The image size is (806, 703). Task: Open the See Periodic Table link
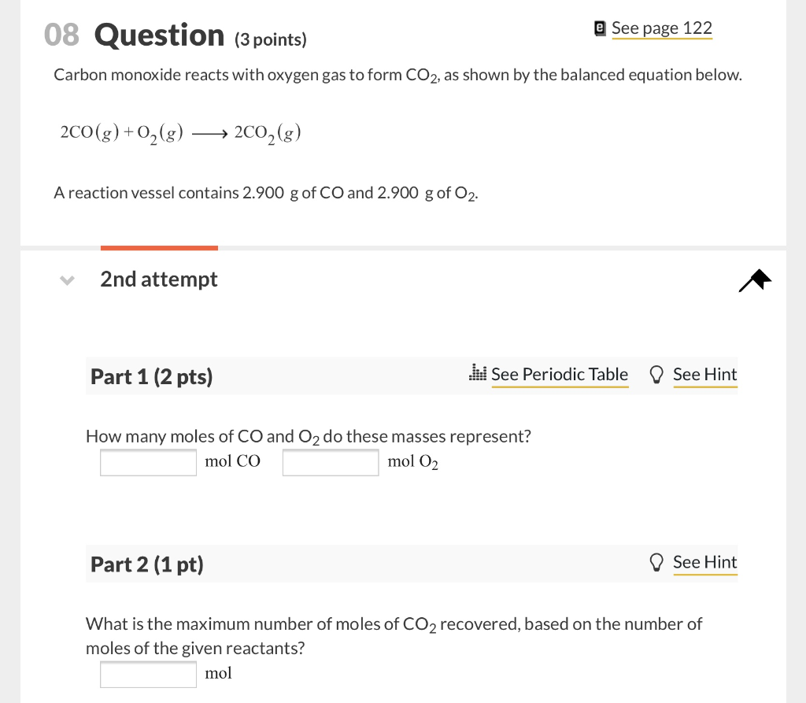tap(560, 374)
